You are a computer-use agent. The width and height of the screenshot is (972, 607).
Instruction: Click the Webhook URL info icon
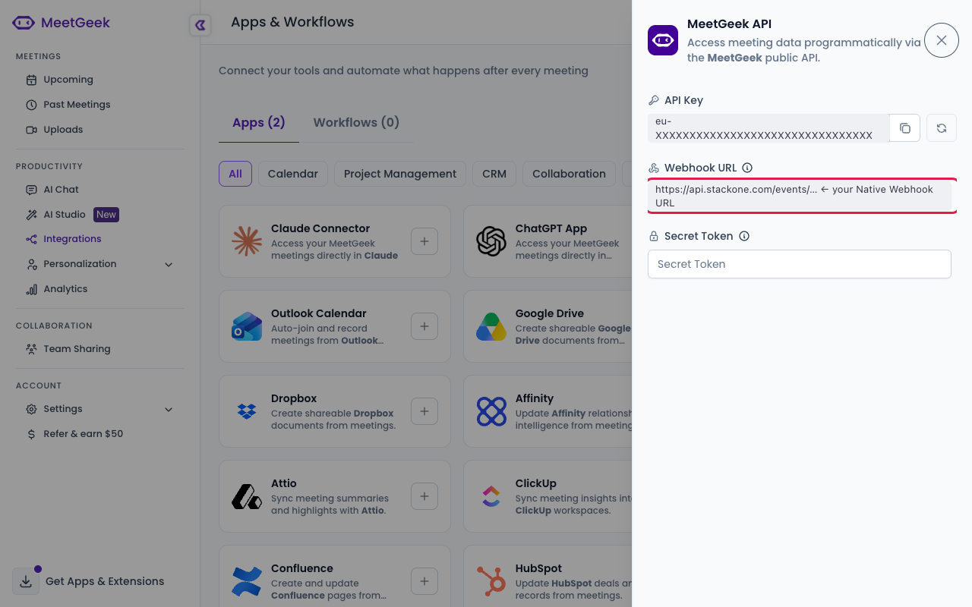pyautogui.click(x=747, y=168)
